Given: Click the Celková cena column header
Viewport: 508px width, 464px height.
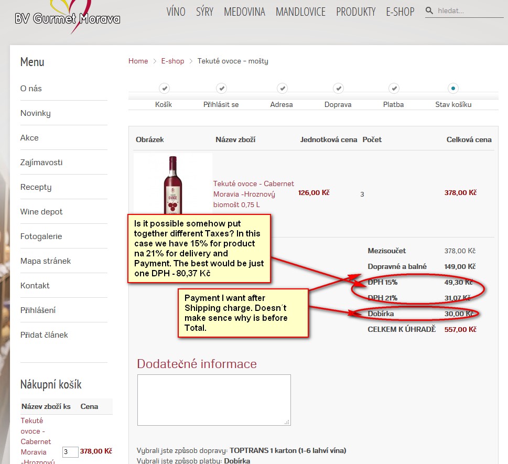Looking at the screenshot, I should pos(469,139).
